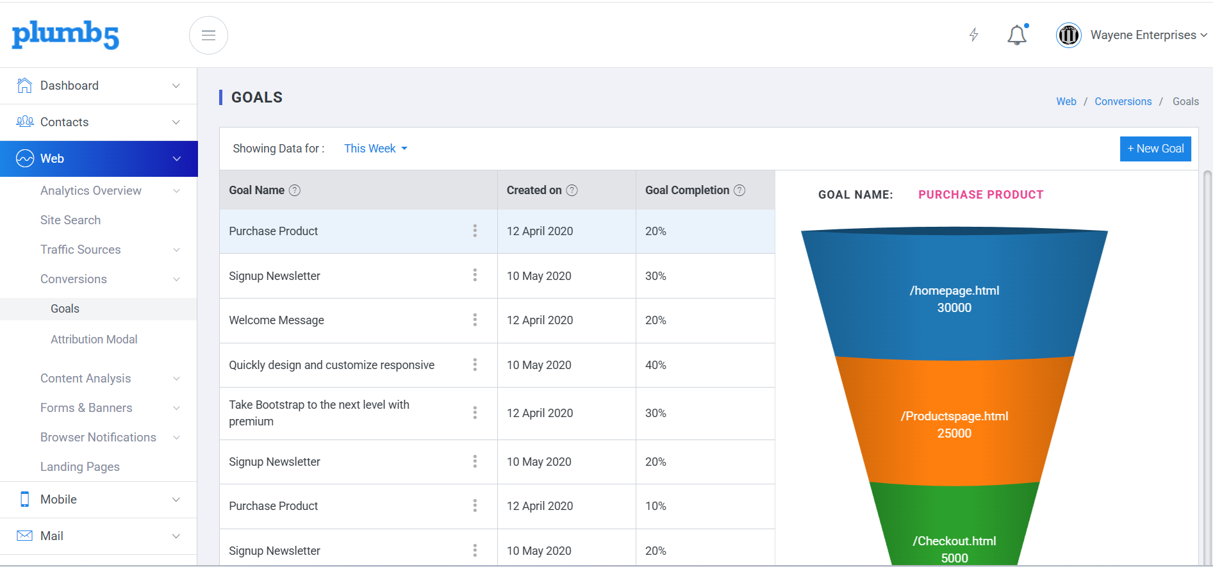Click the Mail envelope icon
This screenshot has height=567, width=1213.
24,536
